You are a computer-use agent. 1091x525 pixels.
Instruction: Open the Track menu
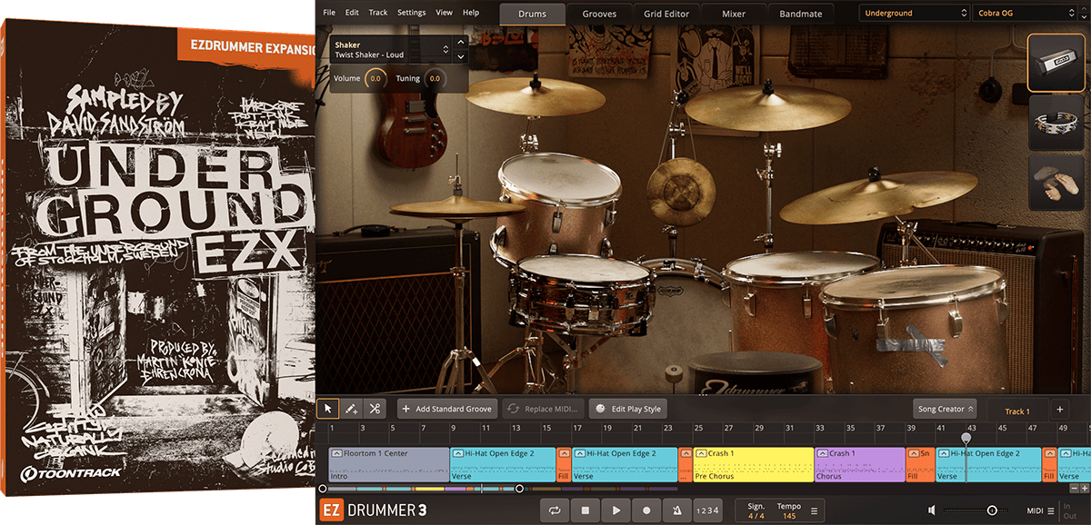[378, 13]
